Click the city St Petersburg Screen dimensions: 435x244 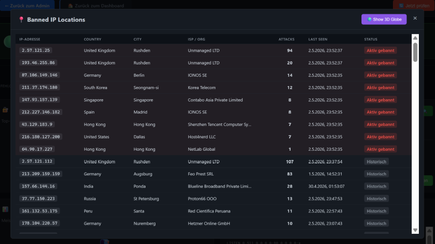146,199
